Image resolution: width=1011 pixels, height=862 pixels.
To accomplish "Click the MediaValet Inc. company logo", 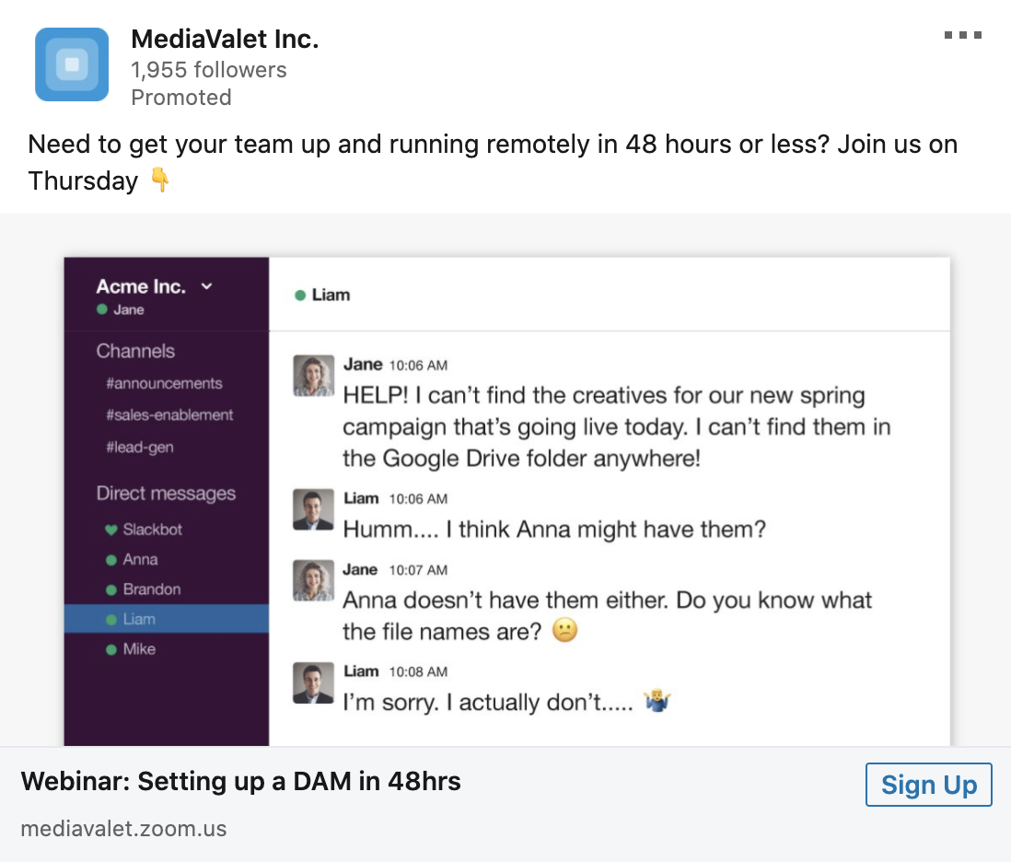I will (71, 64).
